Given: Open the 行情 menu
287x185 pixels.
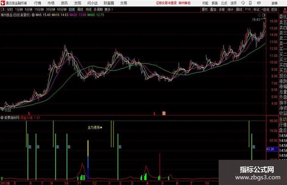Looking at the screenshot, I should click(38, 3).
